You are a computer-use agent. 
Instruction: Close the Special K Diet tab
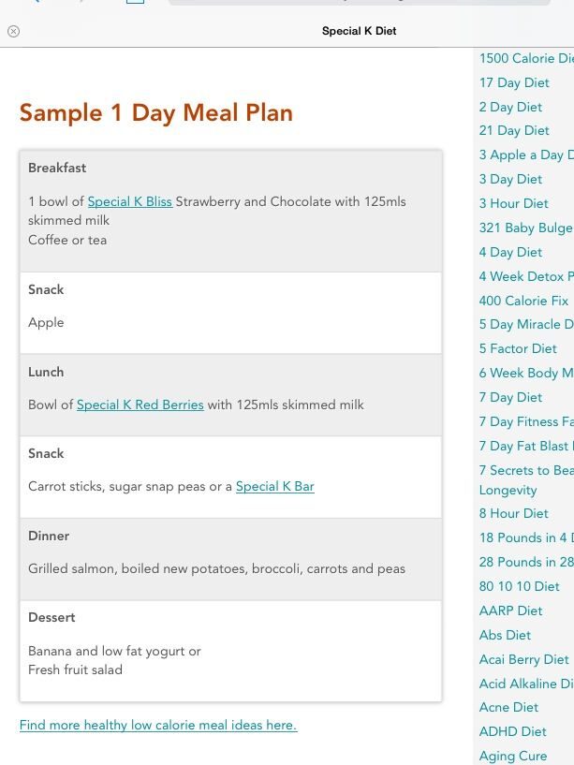coord(14,31)
